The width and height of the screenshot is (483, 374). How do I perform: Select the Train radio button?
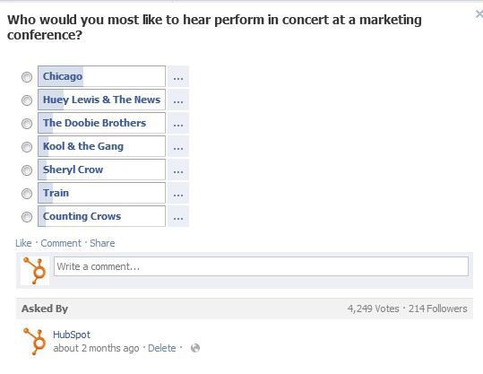click(x=27, y=194)
